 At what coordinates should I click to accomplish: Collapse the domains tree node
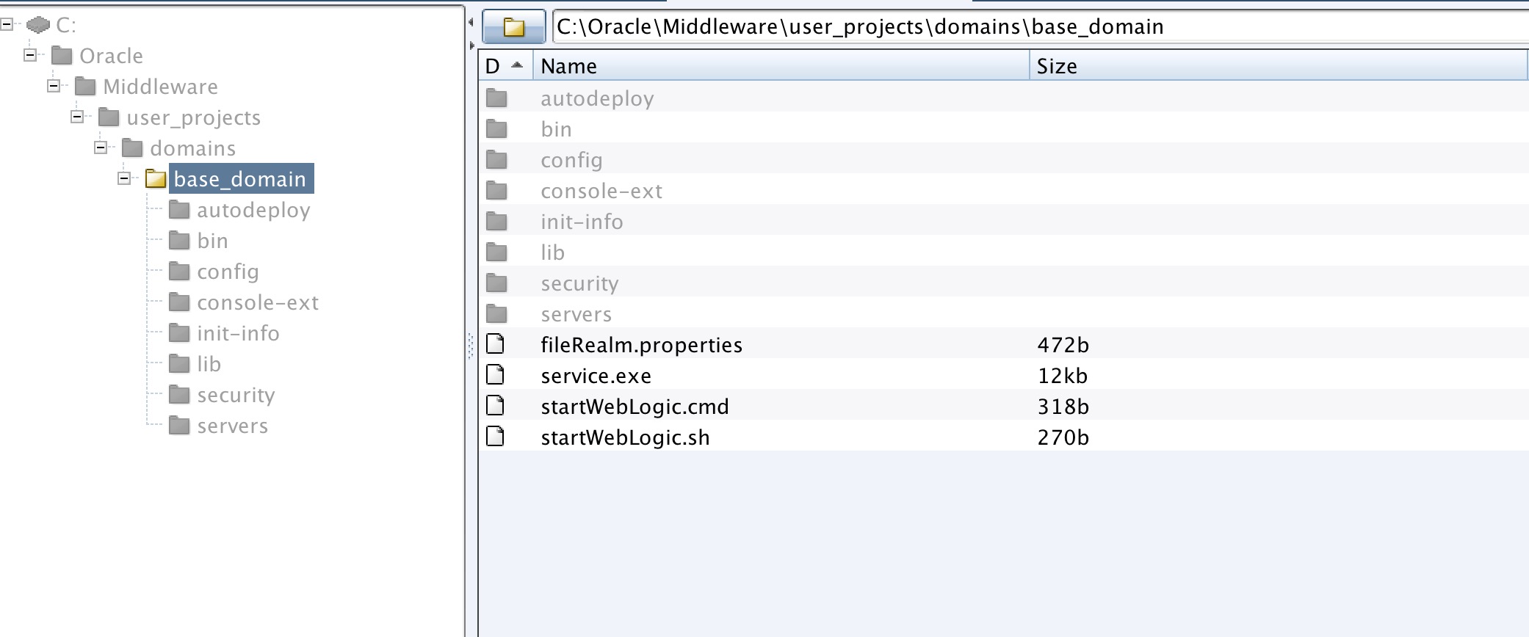(x=101, y=148)
